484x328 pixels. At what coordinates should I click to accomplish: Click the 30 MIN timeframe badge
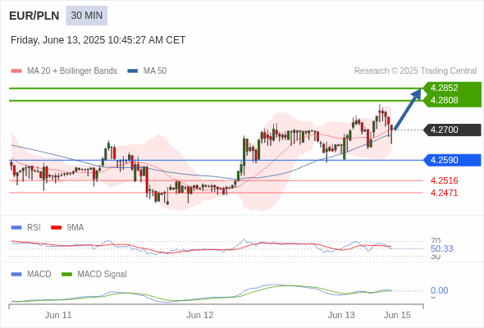pyautogui.click(x=86, y=16)
